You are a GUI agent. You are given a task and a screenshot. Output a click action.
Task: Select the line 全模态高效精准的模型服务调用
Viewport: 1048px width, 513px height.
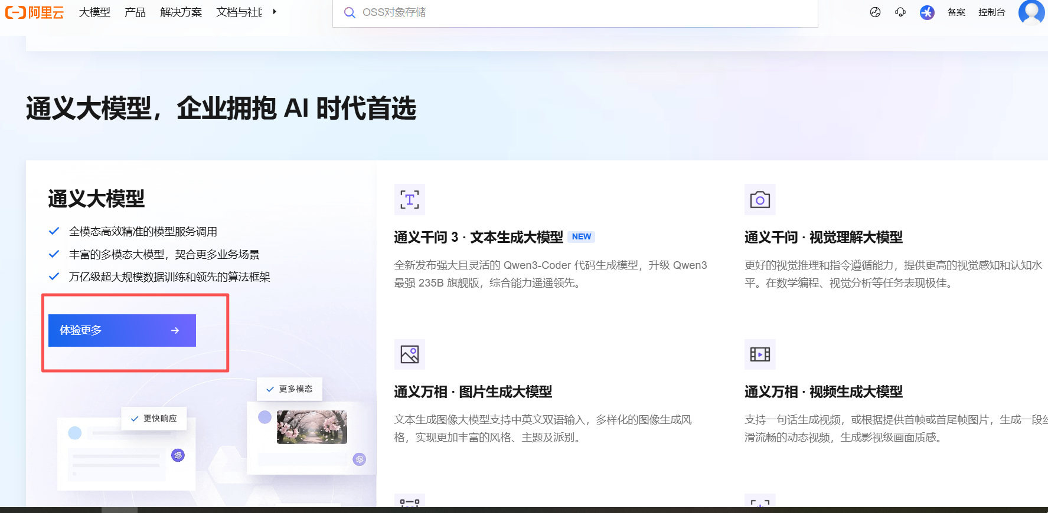143,232
